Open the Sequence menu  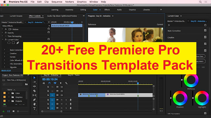coord(57,2)
